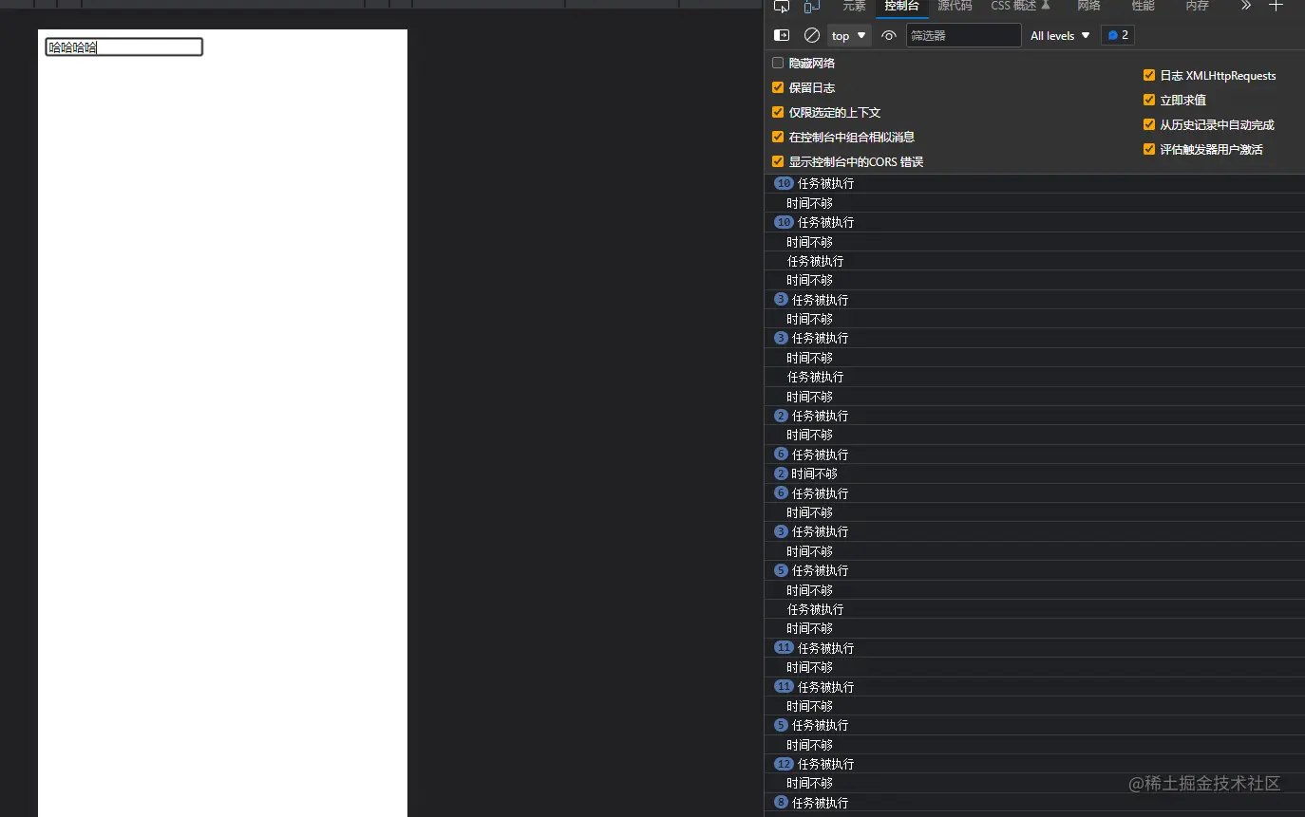Toggle 在控制台中组合相似消息 checkbox

tap(778, 137)
